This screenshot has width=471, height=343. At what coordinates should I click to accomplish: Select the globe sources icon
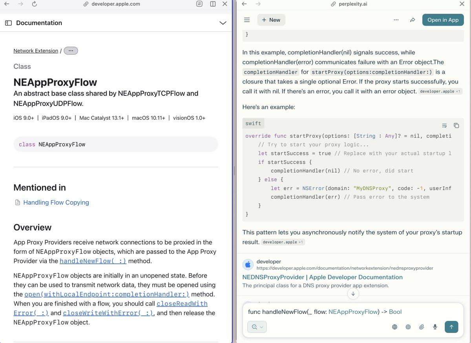point(395,327)
